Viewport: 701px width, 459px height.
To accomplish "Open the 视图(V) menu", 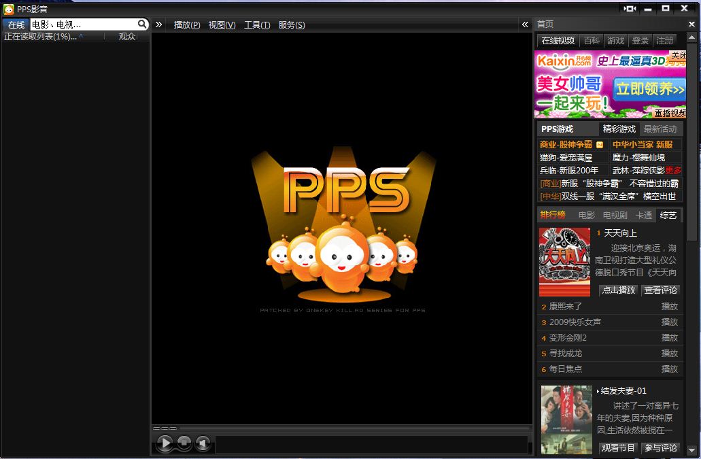I will 222,25.
